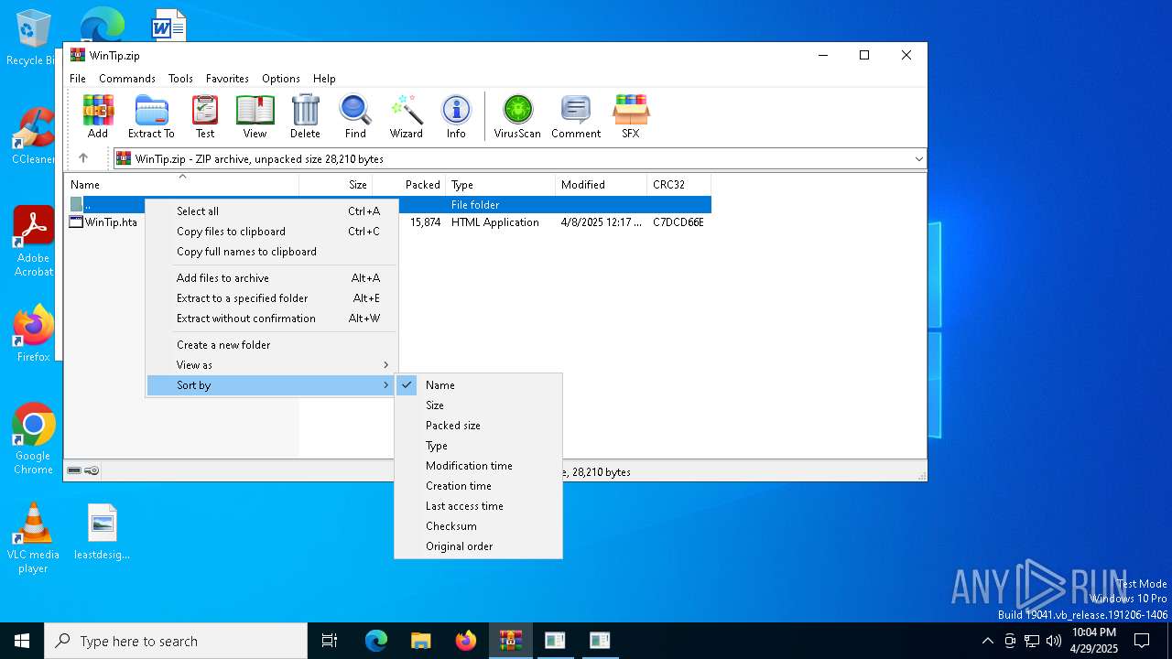Click the Sort by submenu entry

click(x=272, y=385)
